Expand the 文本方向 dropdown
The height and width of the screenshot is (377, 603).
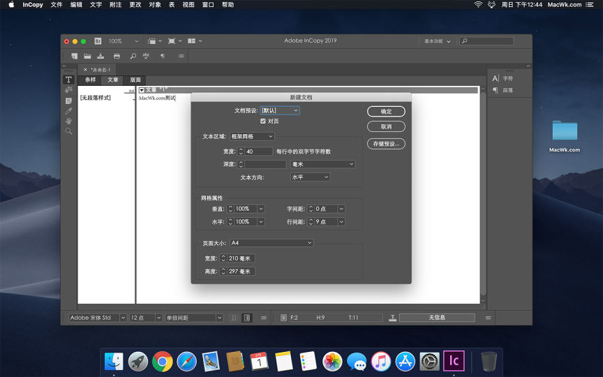coord(310,177)
